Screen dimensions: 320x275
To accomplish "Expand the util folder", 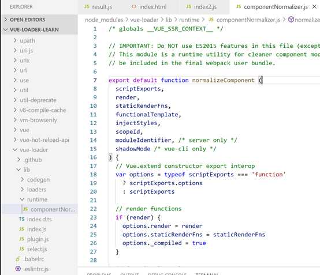I will click(x=15, y=90).
